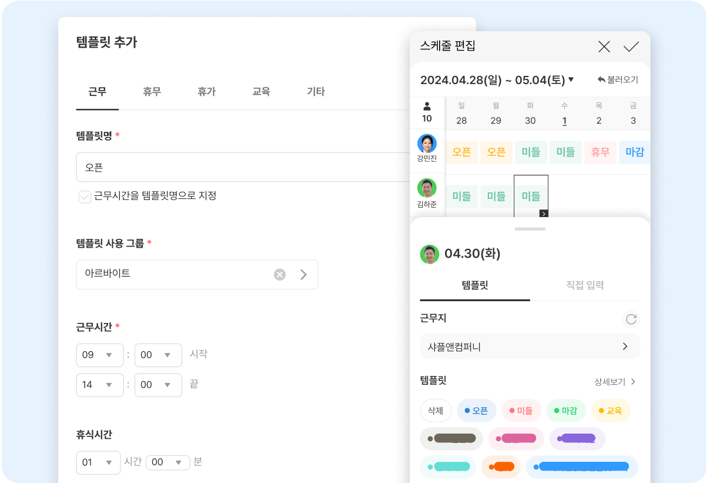The width and height of the screenshot is (706, 483).
Task: Apply the 교육 template chip
Action: click(x=611, y=411)
